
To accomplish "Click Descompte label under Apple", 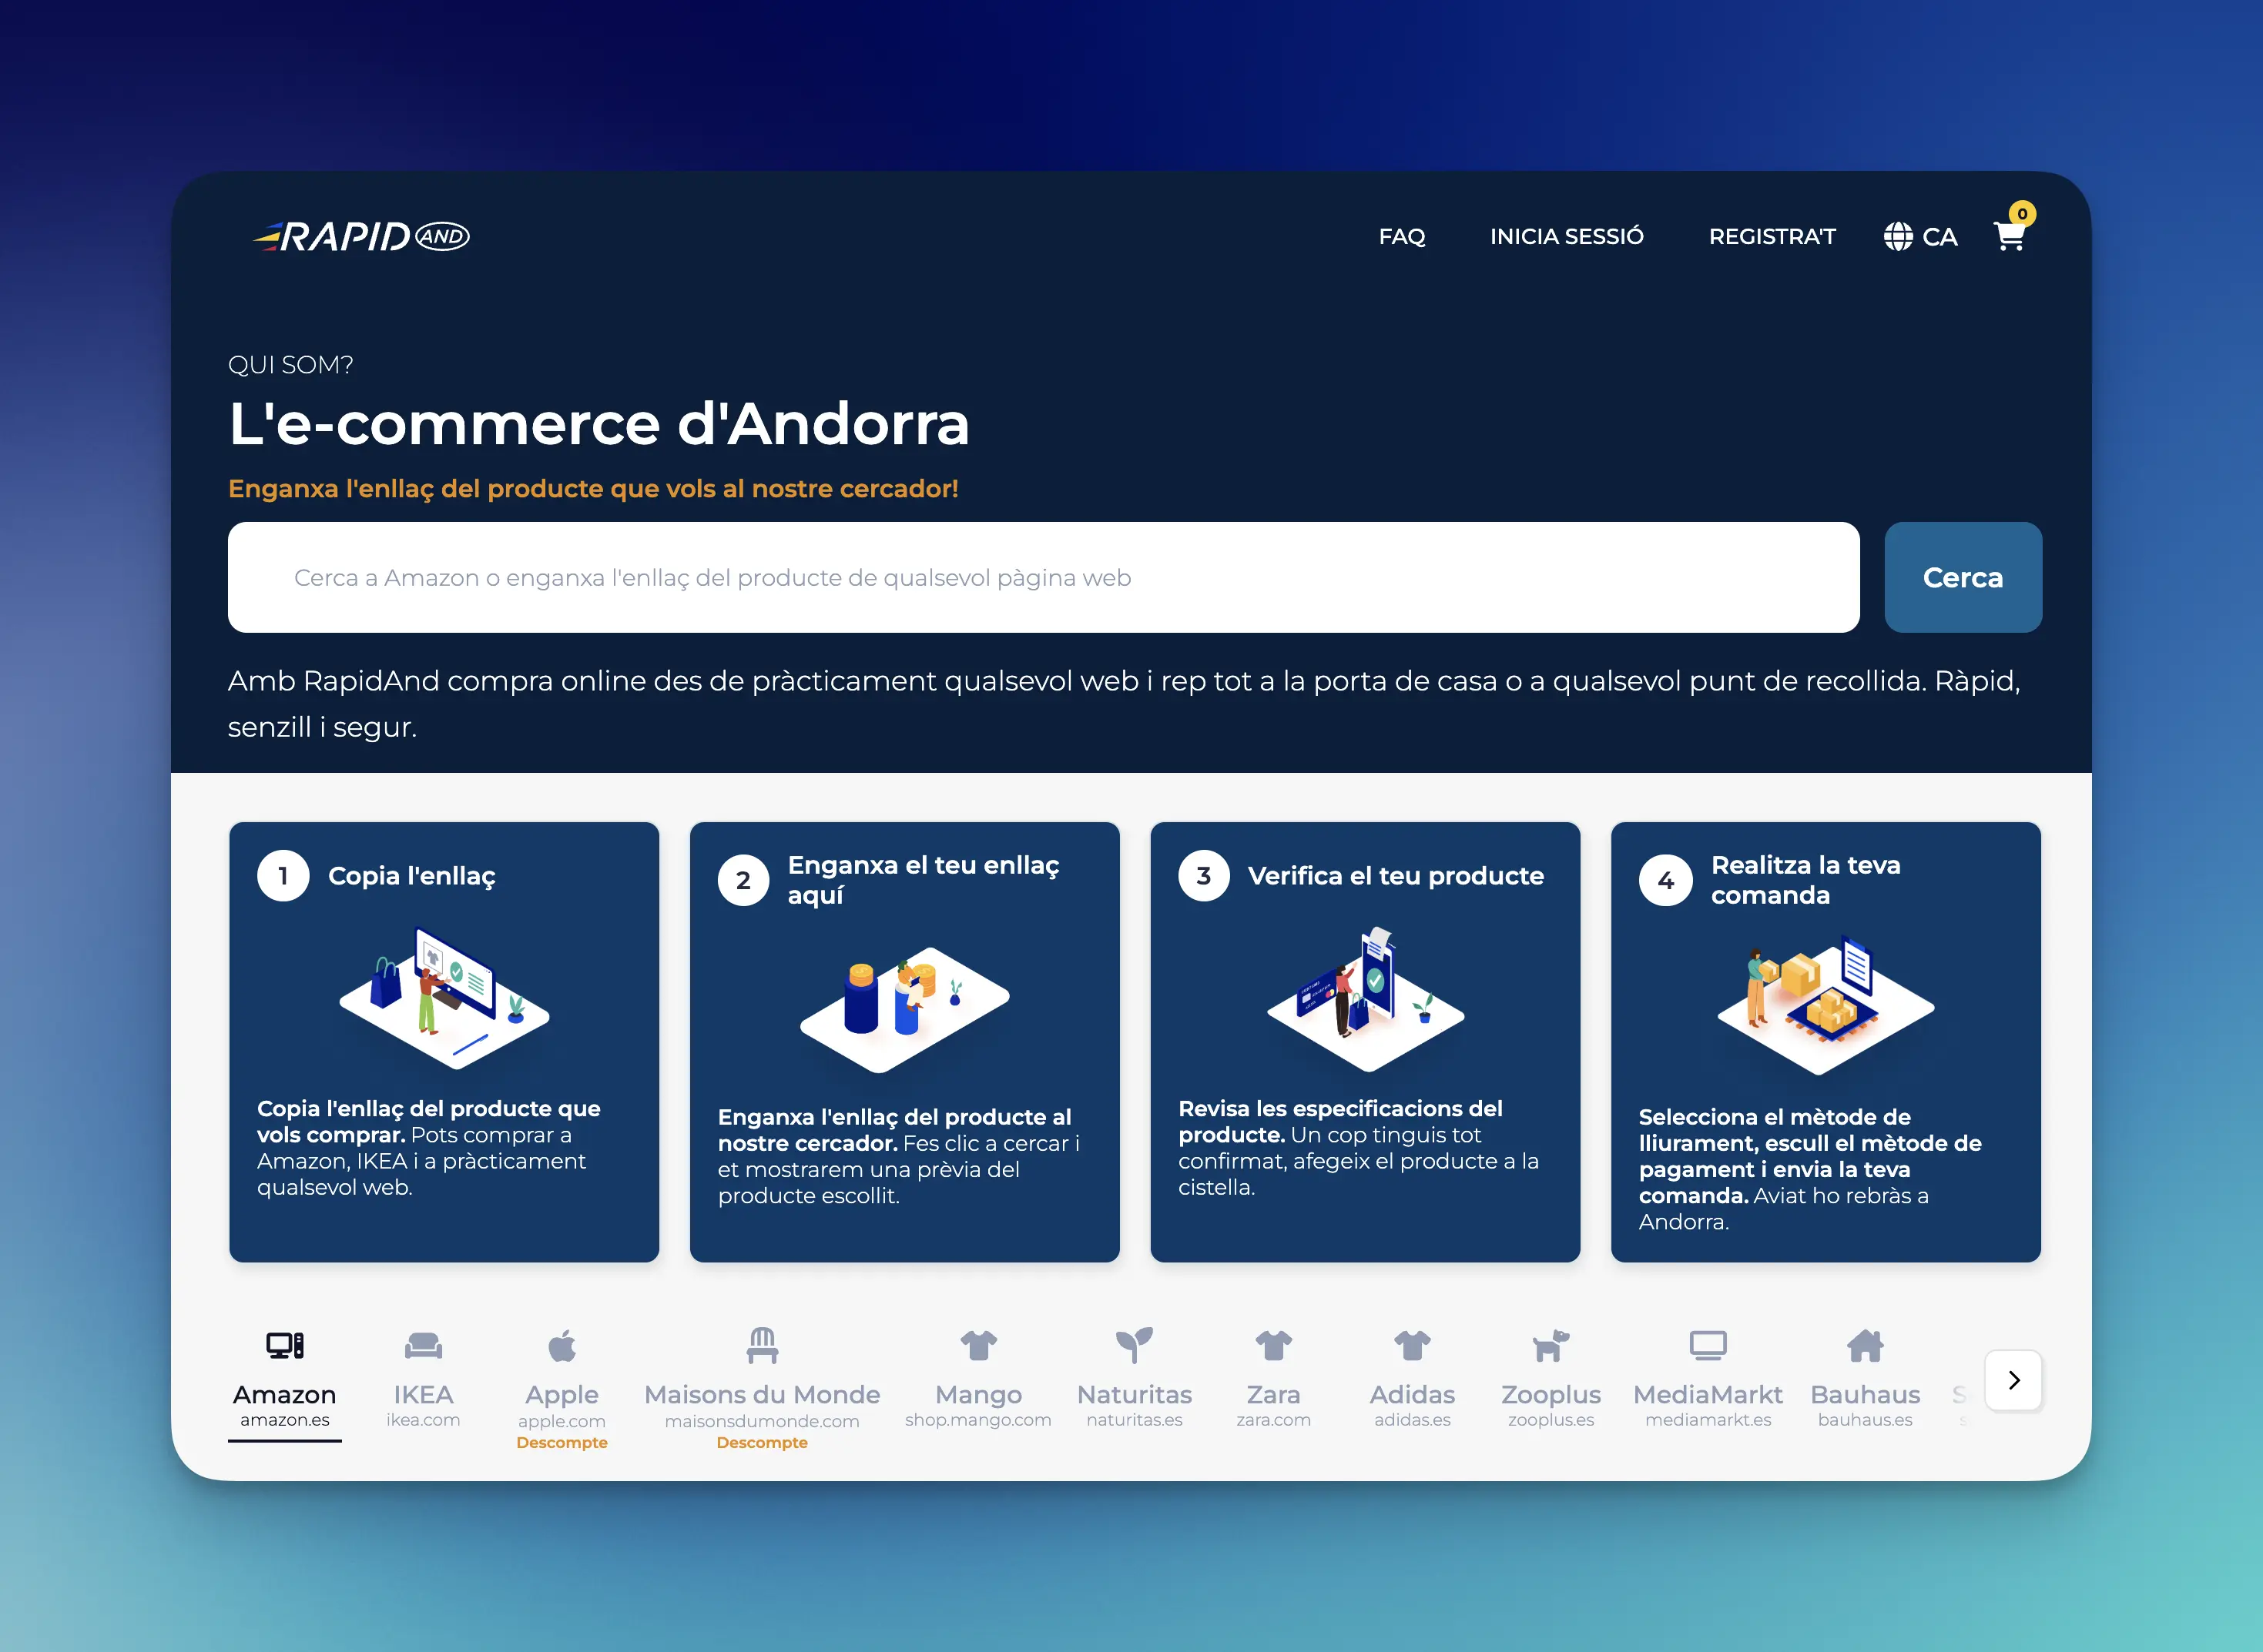I will click(x=562, y=1442).
